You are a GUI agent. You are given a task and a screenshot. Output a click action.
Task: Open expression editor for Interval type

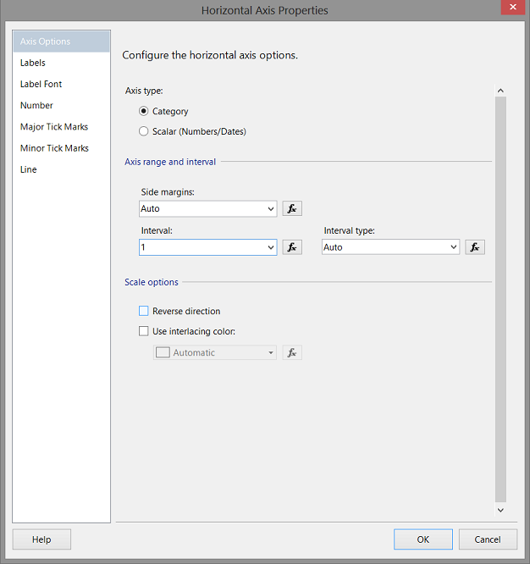pos(475,247)
